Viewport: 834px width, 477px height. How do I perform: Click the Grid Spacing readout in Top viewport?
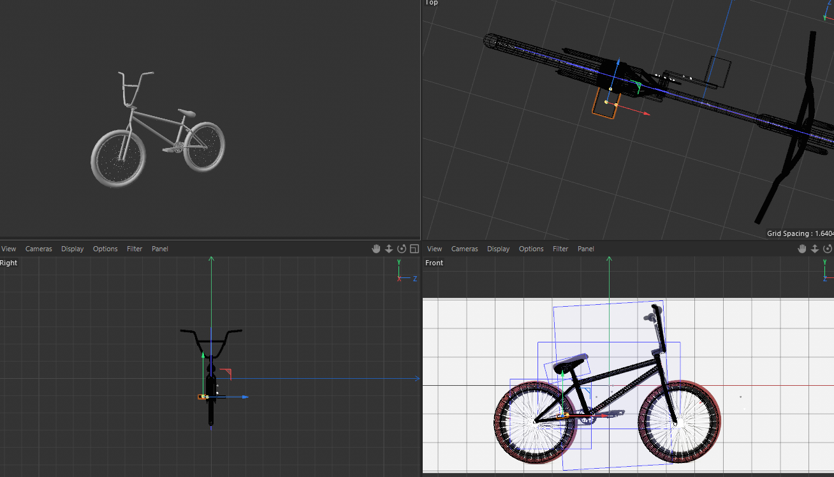coord(800,233)
